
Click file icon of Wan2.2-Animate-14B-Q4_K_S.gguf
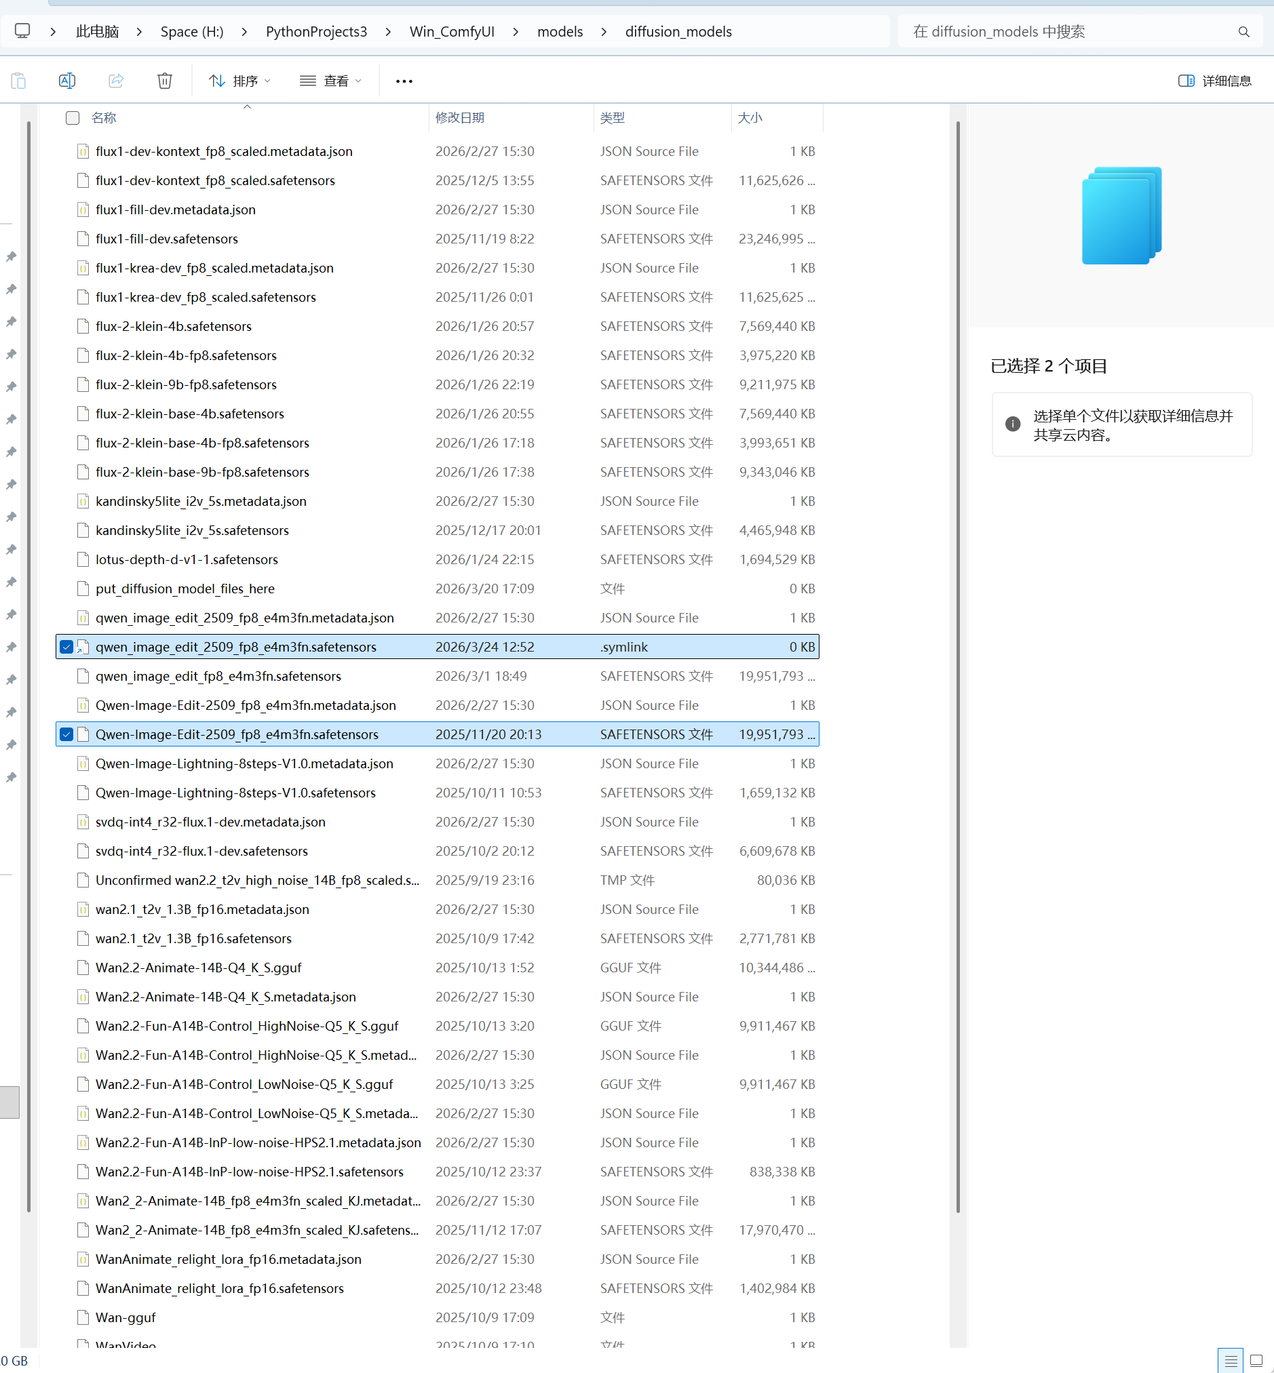83,968
